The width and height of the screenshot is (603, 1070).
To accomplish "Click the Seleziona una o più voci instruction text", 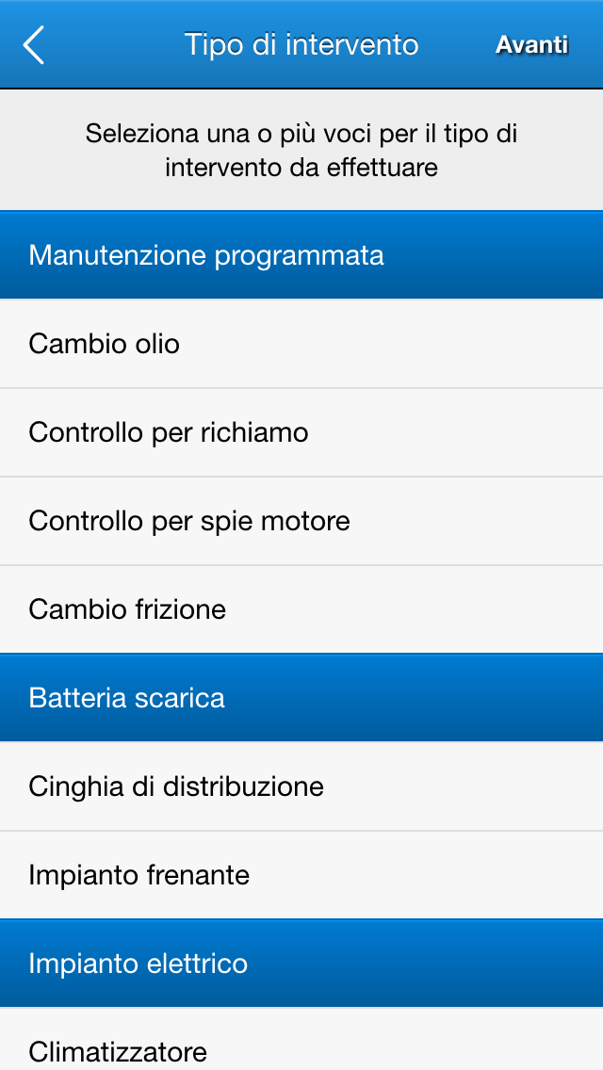I will coord(301,151).
